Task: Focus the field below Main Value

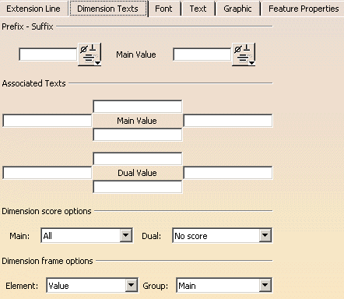Action: tap(138, 135)
